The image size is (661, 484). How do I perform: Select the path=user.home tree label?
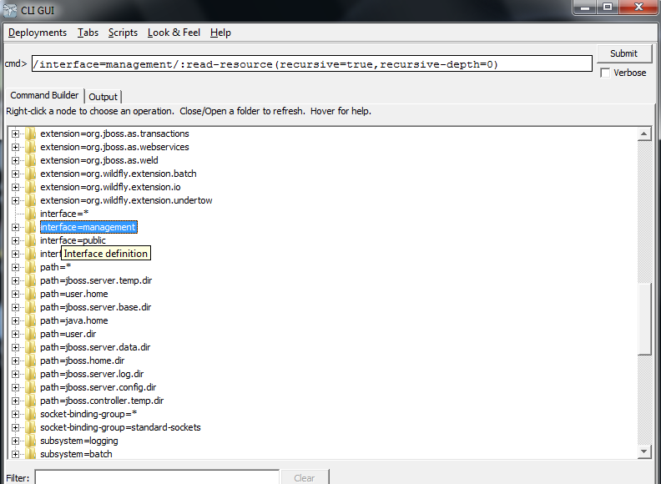tap(73, 294)
